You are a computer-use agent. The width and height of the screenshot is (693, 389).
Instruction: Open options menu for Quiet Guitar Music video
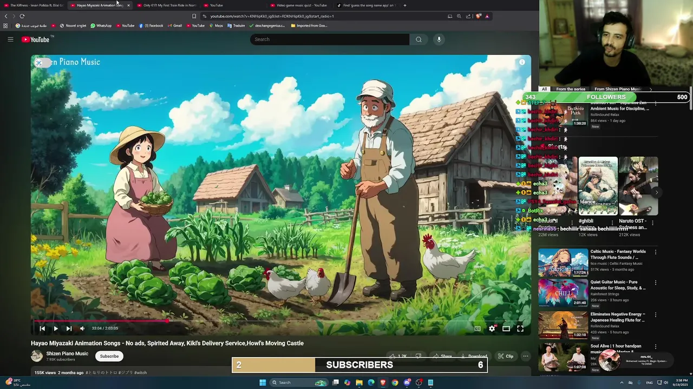(x=656, y=283)
